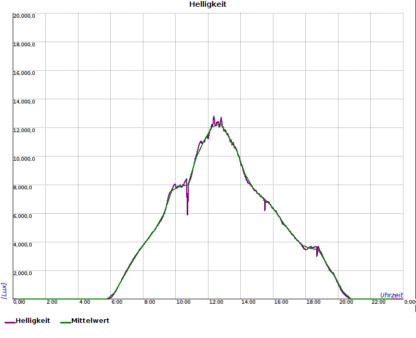The height and width of the screenshot is (338, 416).
Task: Click the [Lux] y-axis unit label
Action: (4, 291)
